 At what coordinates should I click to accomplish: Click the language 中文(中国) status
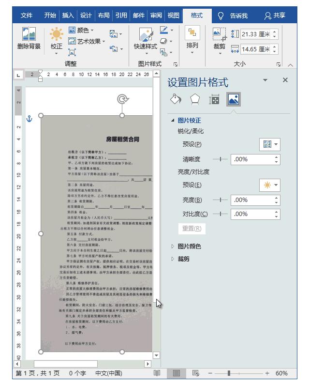(x=109, y=373)
